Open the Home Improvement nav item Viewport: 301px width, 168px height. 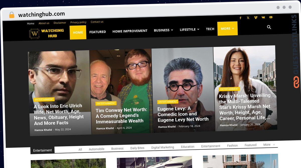click(130, 31)
